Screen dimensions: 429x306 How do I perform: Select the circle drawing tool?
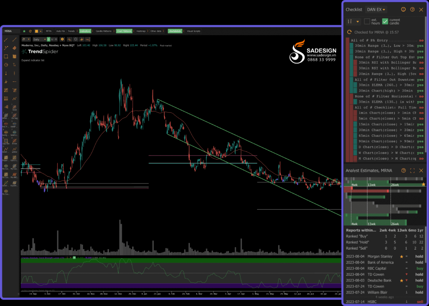tap(6, 65)
